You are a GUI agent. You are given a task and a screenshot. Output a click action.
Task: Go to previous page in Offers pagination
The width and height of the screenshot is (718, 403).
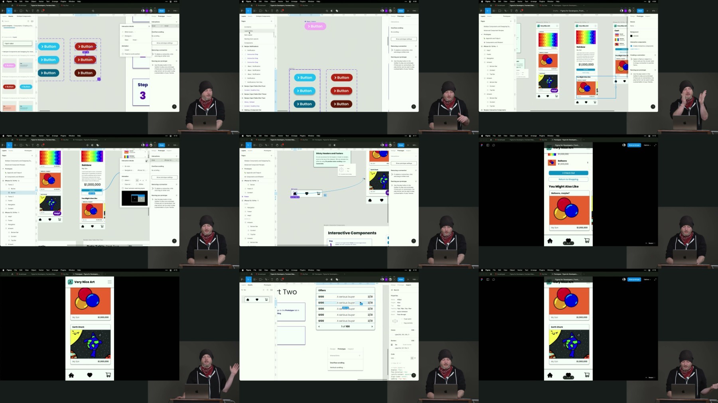pos(319,326)
